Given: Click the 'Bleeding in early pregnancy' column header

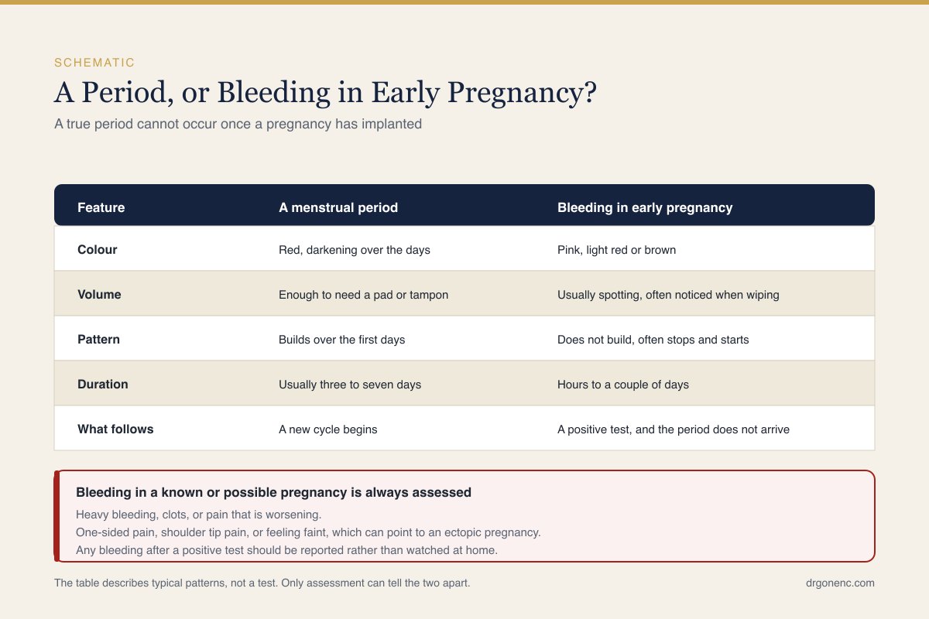Looking at the screenshot, I should point(645,207).
